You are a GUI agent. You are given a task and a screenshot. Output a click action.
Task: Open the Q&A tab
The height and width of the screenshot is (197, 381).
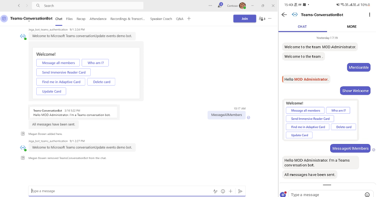[180, 19]
